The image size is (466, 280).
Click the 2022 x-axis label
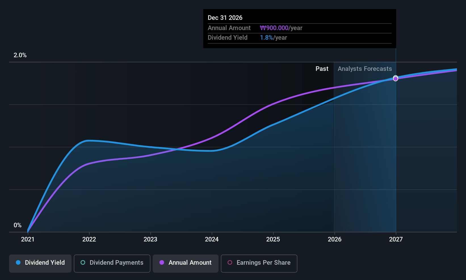(x=89, y=239)
